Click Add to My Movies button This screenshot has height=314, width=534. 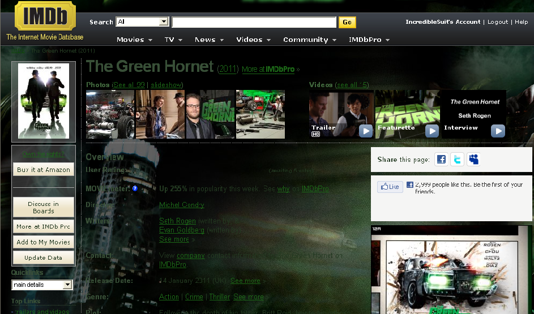(43, 242)
